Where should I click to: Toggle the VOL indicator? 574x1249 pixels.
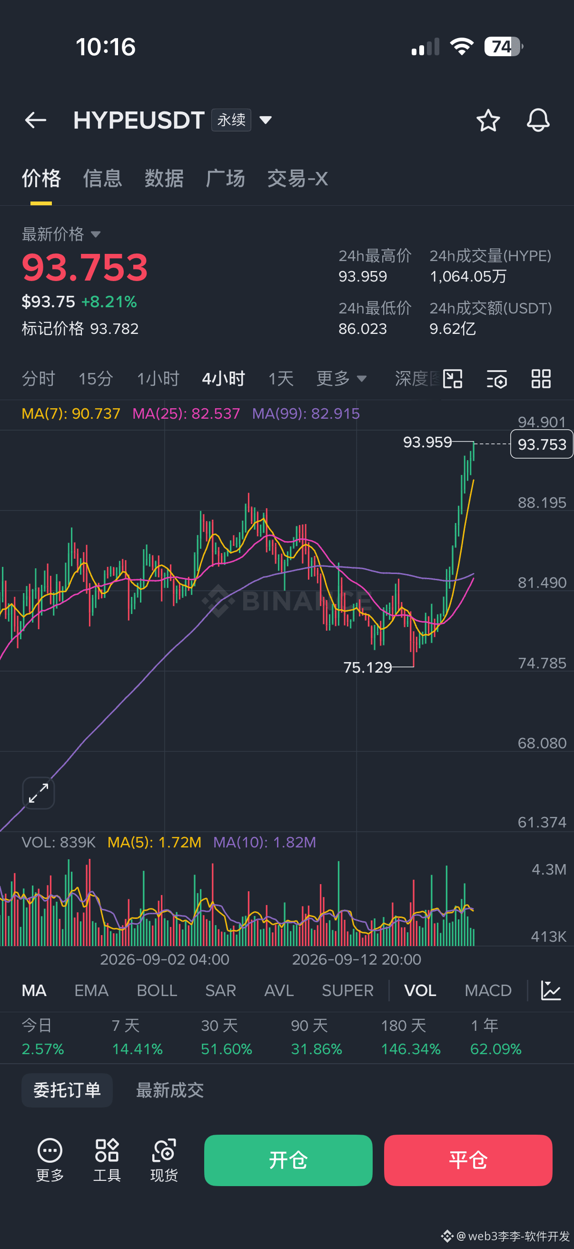(x=420, y=990)
